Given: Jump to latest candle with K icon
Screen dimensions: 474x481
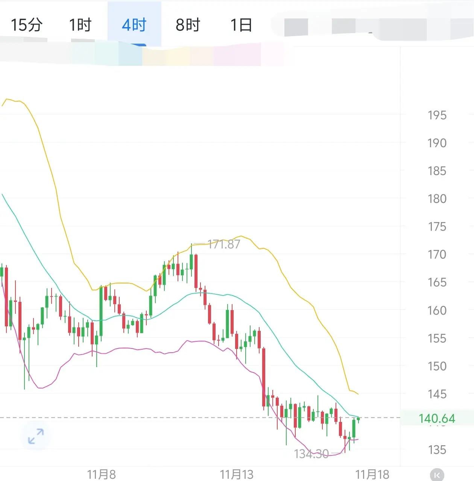Looking at the screenshot, I should (437, 475).
